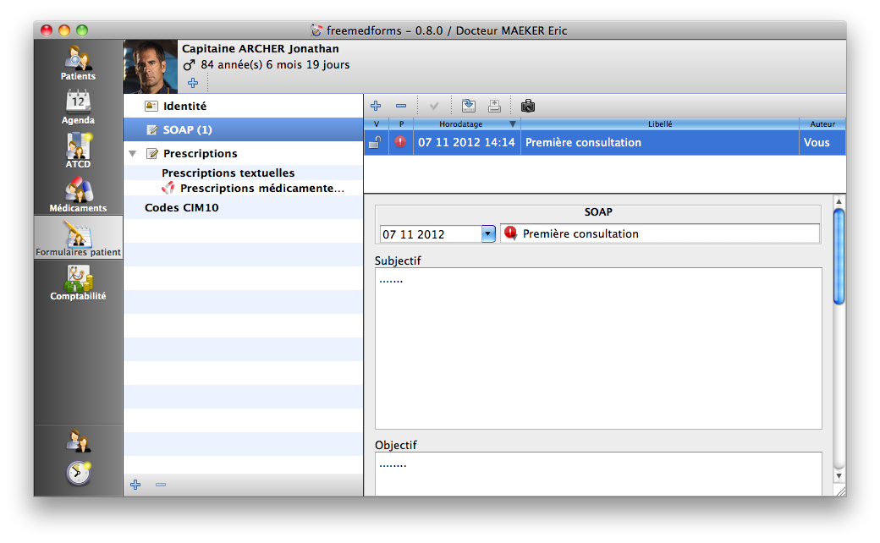Click the scrollbar down arrow
The image size is (880, 543).
coord(839,475)
